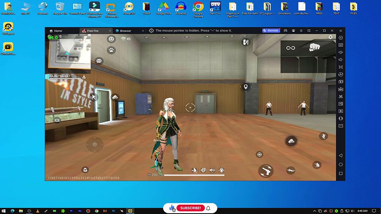Open Google Chrome from the taskbar
The image size is (381, 214).
click(96, 211)
